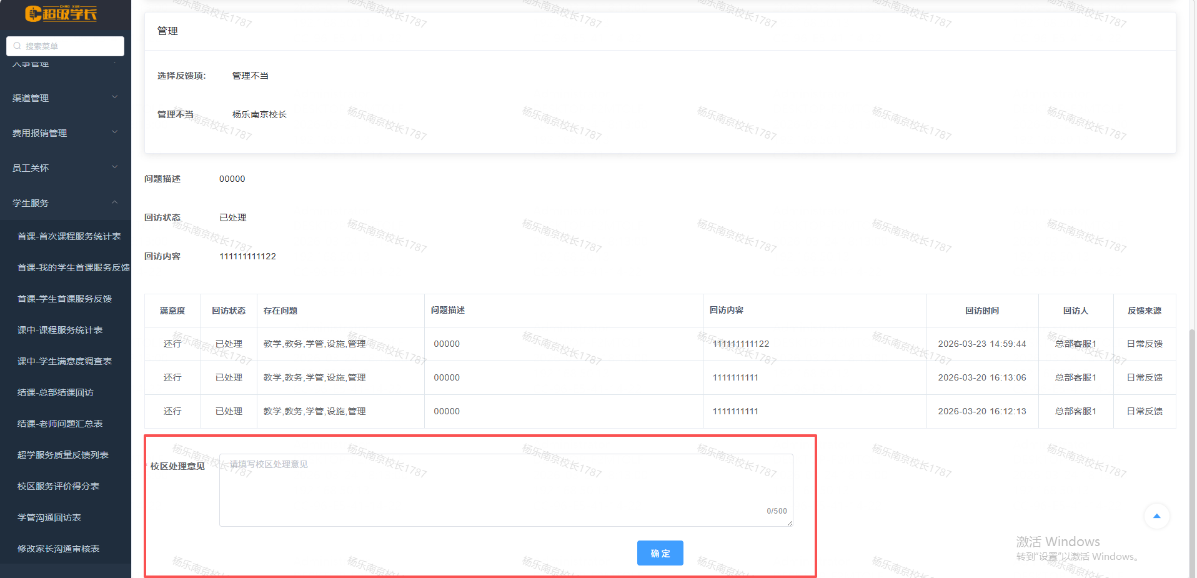Click the search magnifier icon in sidebar
1197x578 pixels.
(x=17, y=46)
